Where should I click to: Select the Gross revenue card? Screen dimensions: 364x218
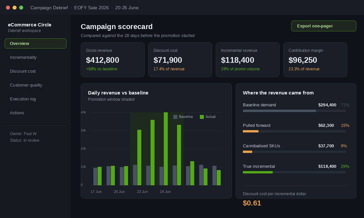click(x=113, y=59)
